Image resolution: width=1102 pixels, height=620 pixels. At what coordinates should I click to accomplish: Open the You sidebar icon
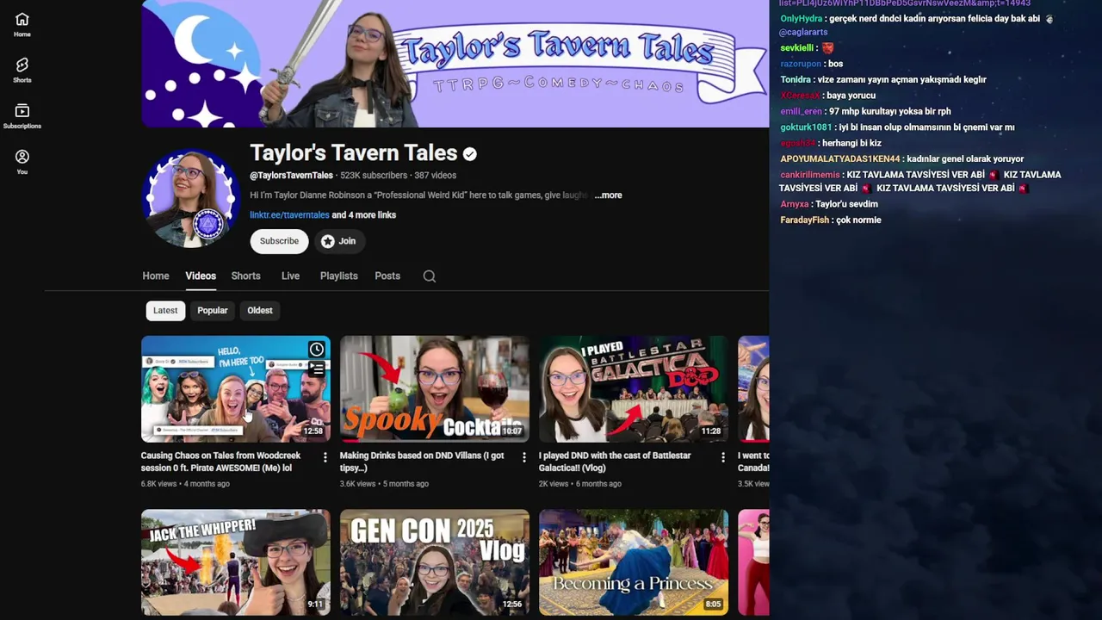click(22, 162)
